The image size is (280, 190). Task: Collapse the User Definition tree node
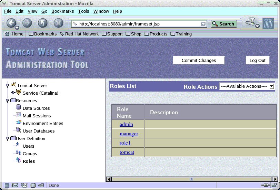click(x=7, y=139)
